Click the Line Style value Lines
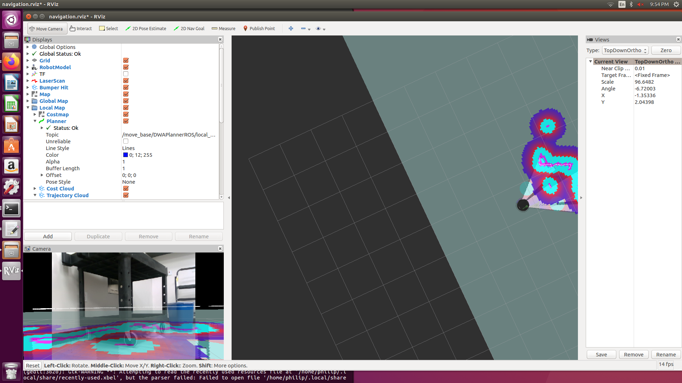 click(169, 148)
